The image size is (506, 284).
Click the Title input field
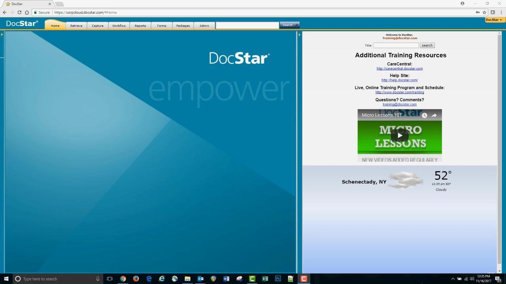(396, 45)
